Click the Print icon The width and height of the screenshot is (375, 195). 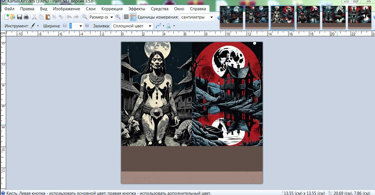point(26,17)
